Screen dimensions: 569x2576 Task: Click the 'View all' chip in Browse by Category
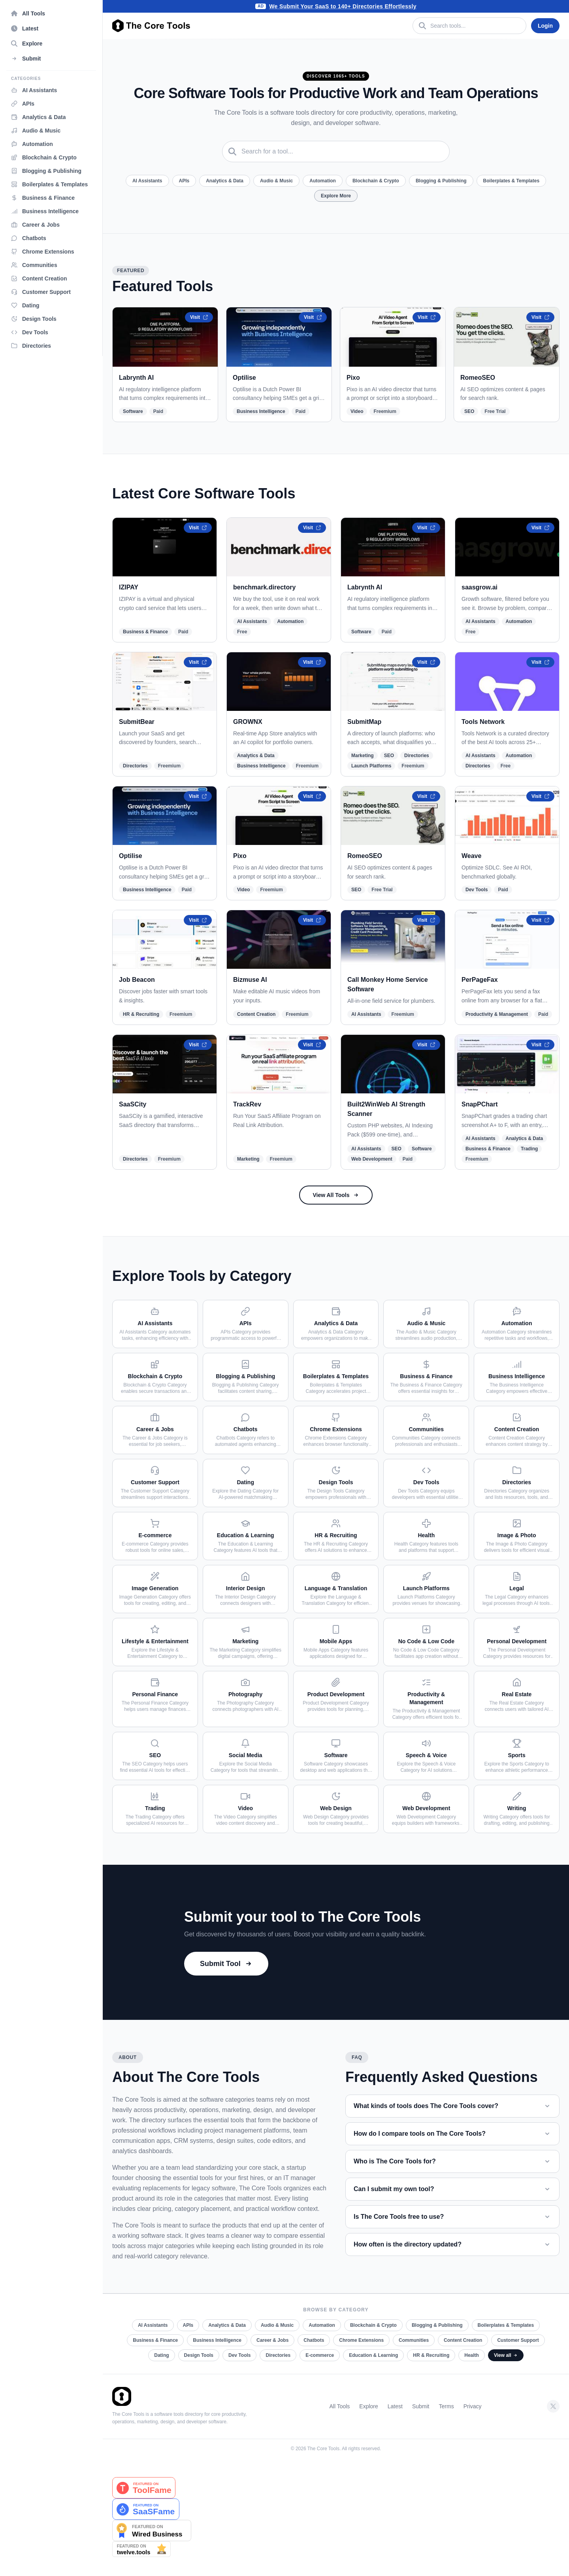(505, 2355)
